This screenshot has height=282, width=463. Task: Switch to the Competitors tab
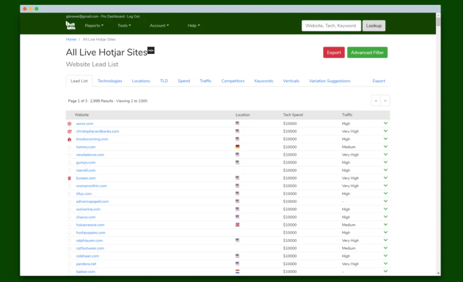tap(233, 81)
